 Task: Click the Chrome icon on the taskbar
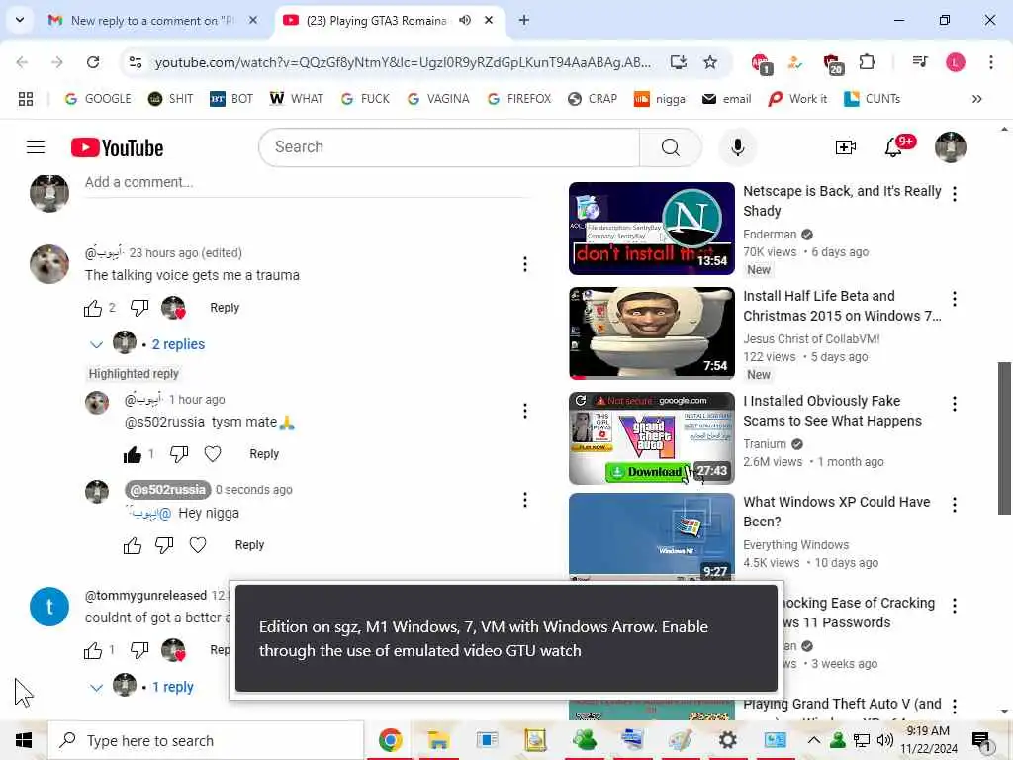(390, 740)
